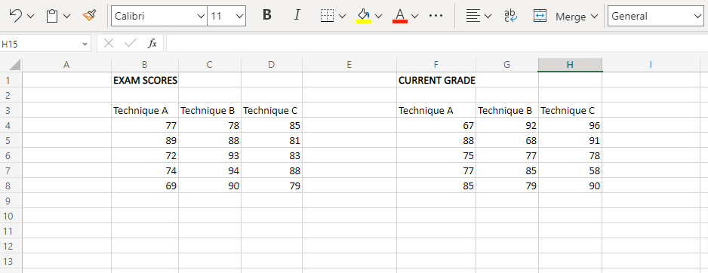Select the EXAM SCORES cell
Viewport: 708px width, 273px height.
145,81
